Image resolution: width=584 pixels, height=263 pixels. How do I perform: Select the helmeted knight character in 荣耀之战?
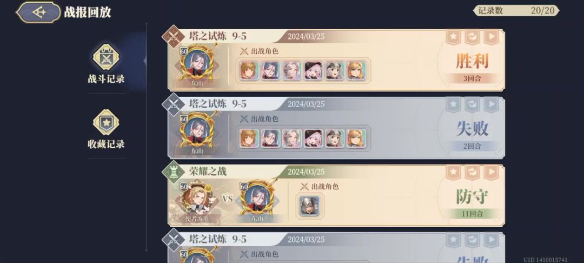click(x=309, y=206)
